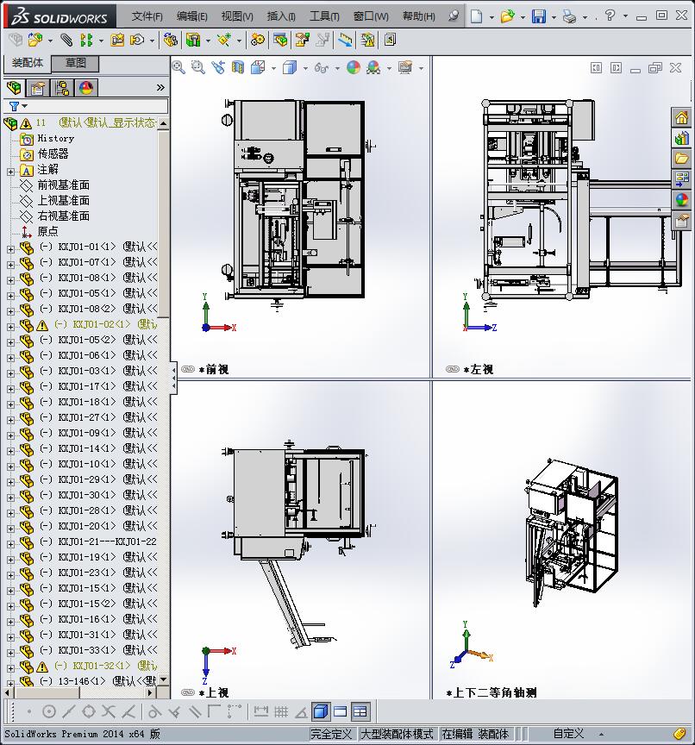This screenshot has width=695, height=745.
Task: Open the 插入(I) menu
Action: click(281, 16)
